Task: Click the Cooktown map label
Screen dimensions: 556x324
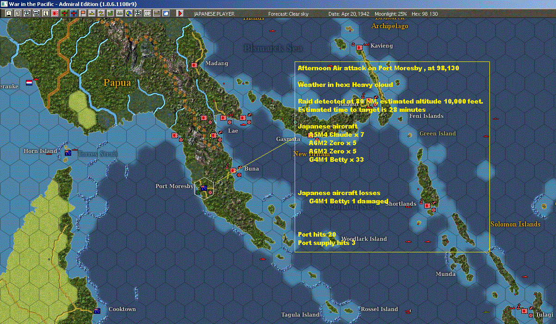Action: 122,309
